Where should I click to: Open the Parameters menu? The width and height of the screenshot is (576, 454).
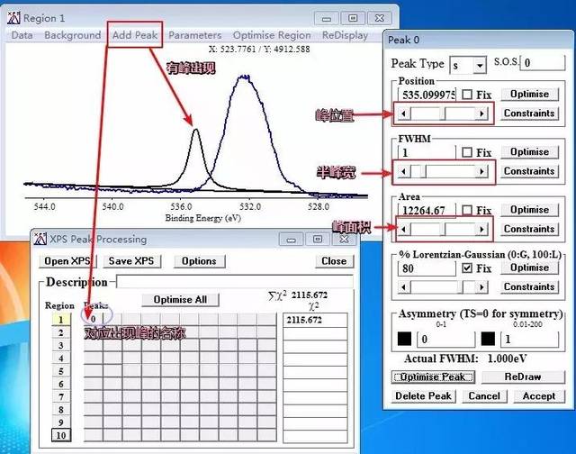[195, 35]
